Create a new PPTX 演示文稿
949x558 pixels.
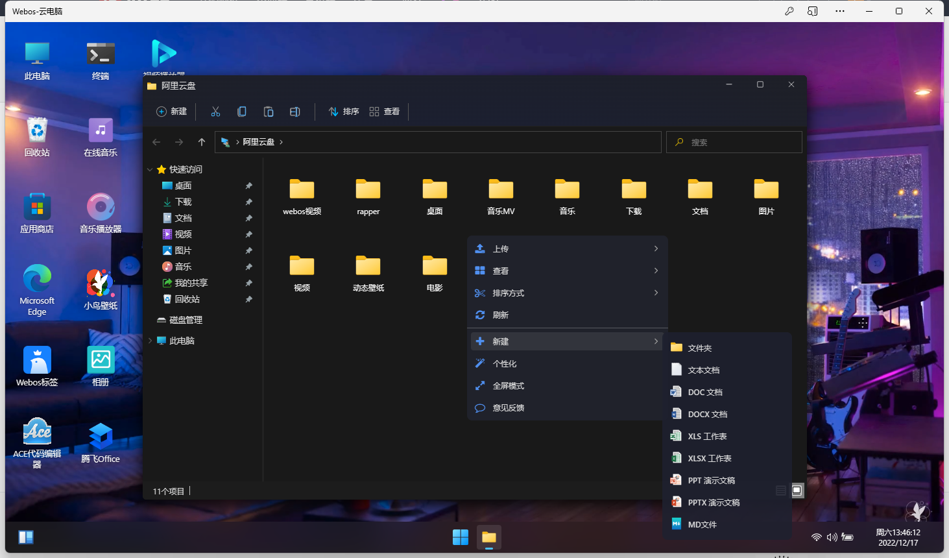(x=727, y=502)
